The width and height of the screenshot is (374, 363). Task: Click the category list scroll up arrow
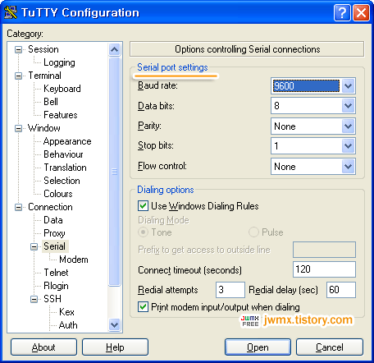point(114,49)
